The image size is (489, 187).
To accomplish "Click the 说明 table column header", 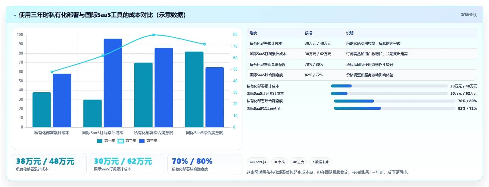I will tap(350, 33).
